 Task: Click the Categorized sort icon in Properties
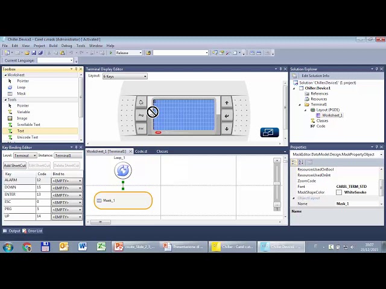pyautogui.click(x=294, y=162)
